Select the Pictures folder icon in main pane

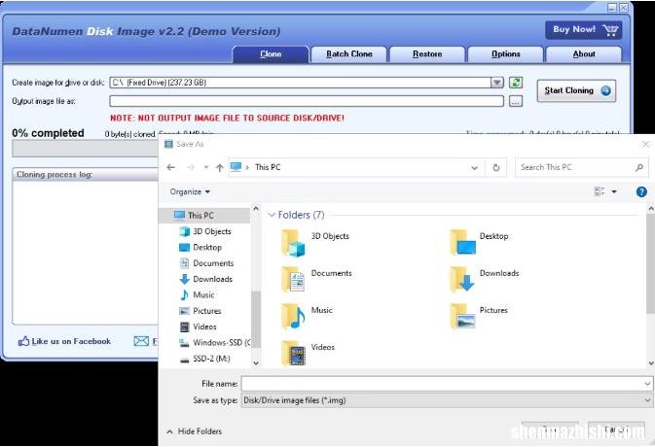[462, 316]
